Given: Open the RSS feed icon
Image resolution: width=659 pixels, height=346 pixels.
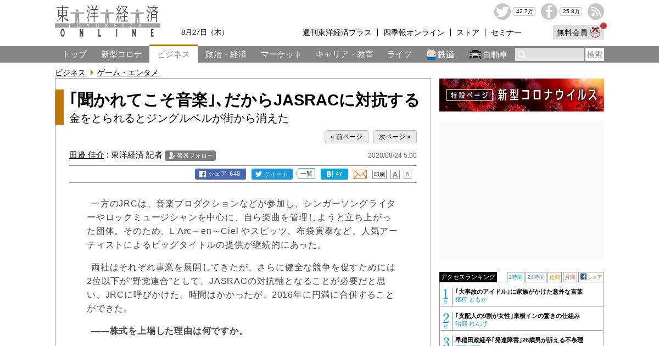Looking at the screenshot, I should click(x=596, y=12).
